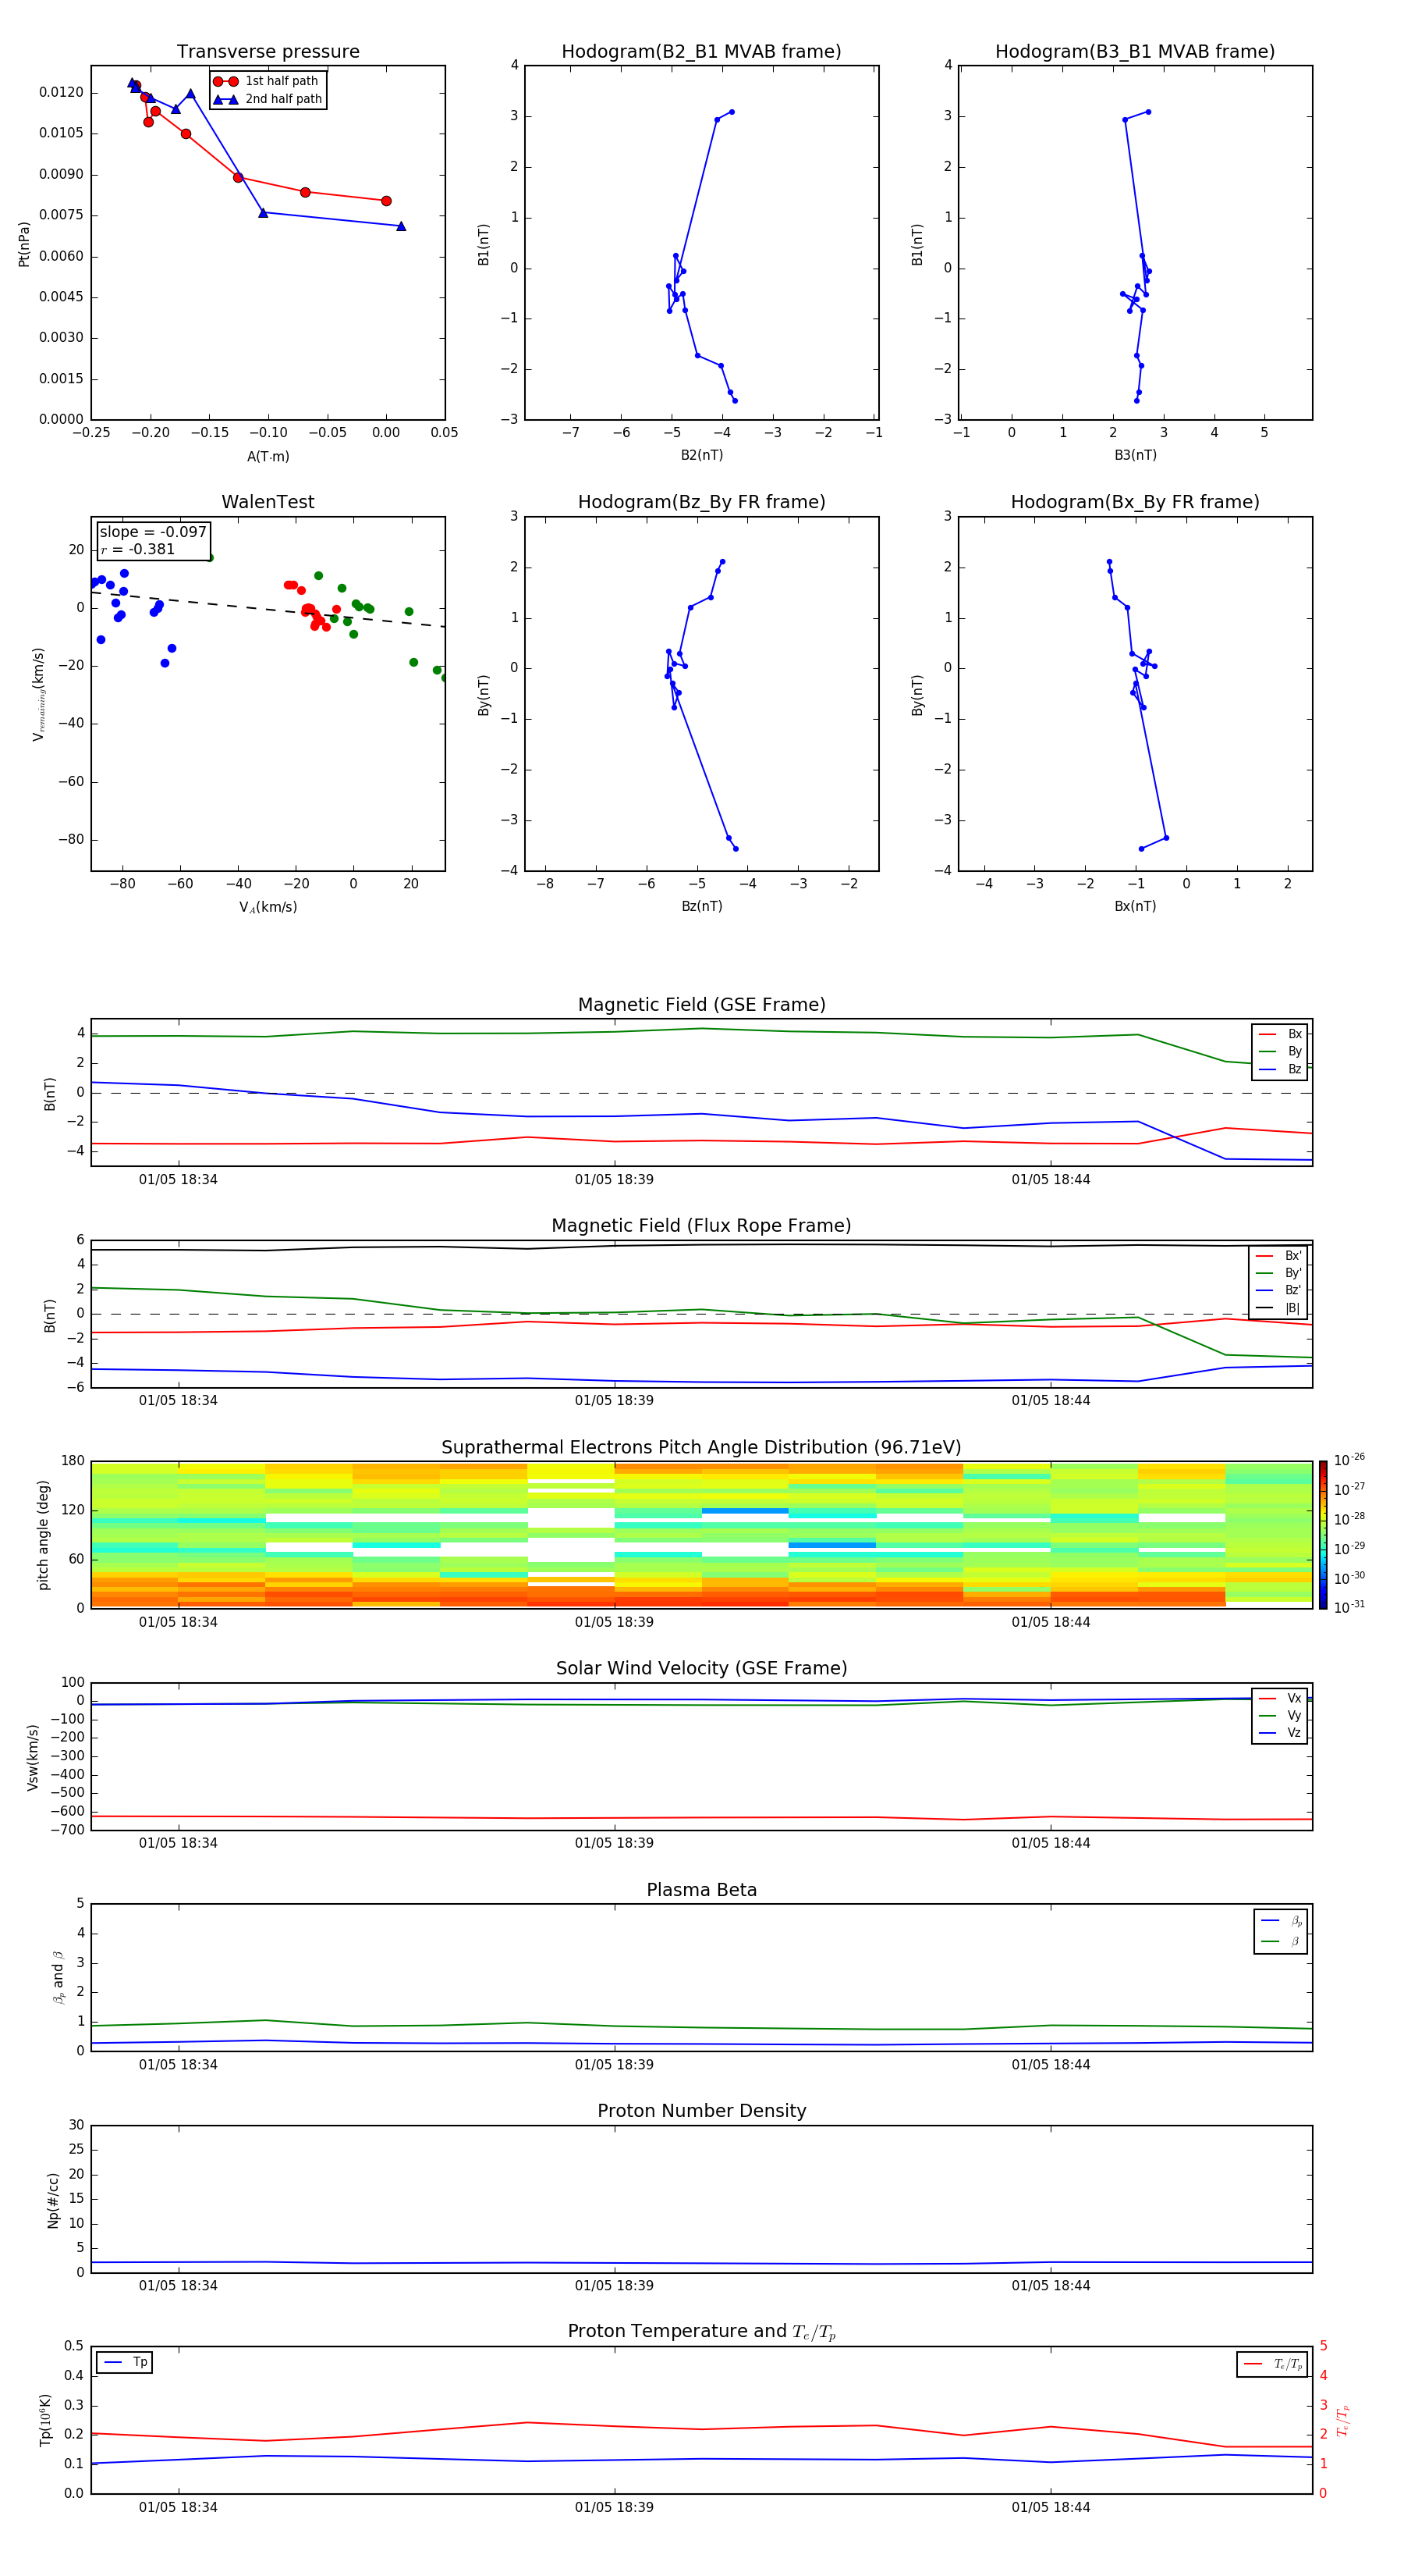
Task: Select the Bx legend entry in GSE panel
Action: click(x=1280, y=1034)
